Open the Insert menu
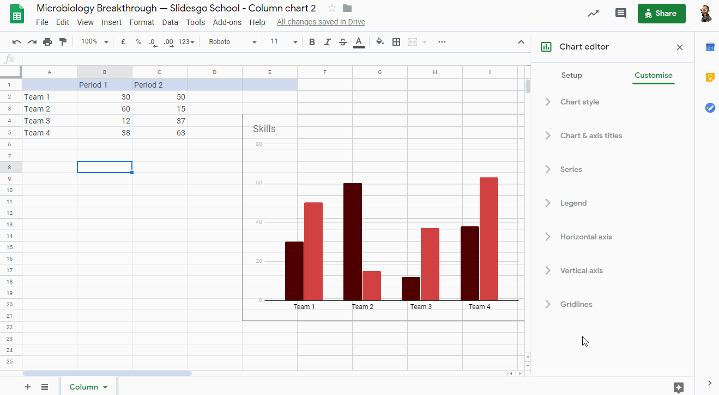This screenshot has width=719, height=395. pos(112,22)
